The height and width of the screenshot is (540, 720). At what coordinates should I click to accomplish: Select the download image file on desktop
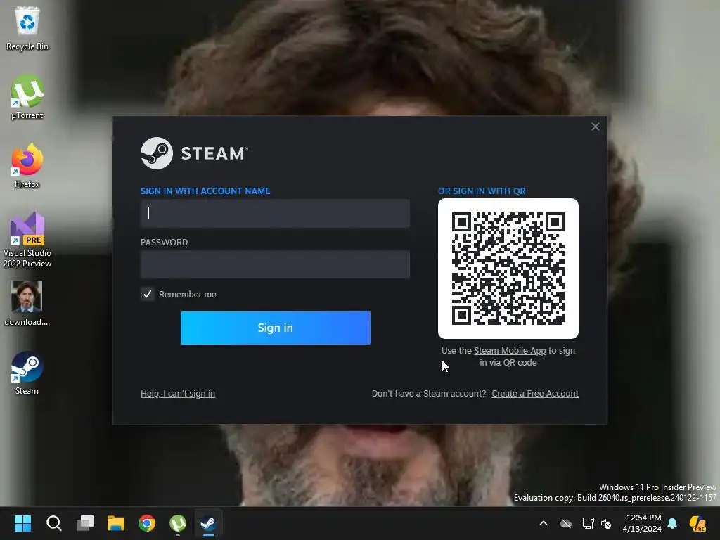point(27,304)
